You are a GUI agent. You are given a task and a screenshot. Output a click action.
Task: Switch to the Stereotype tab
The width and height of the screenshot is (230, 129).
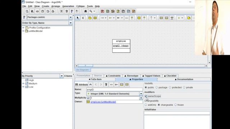[x=132, y=76]
